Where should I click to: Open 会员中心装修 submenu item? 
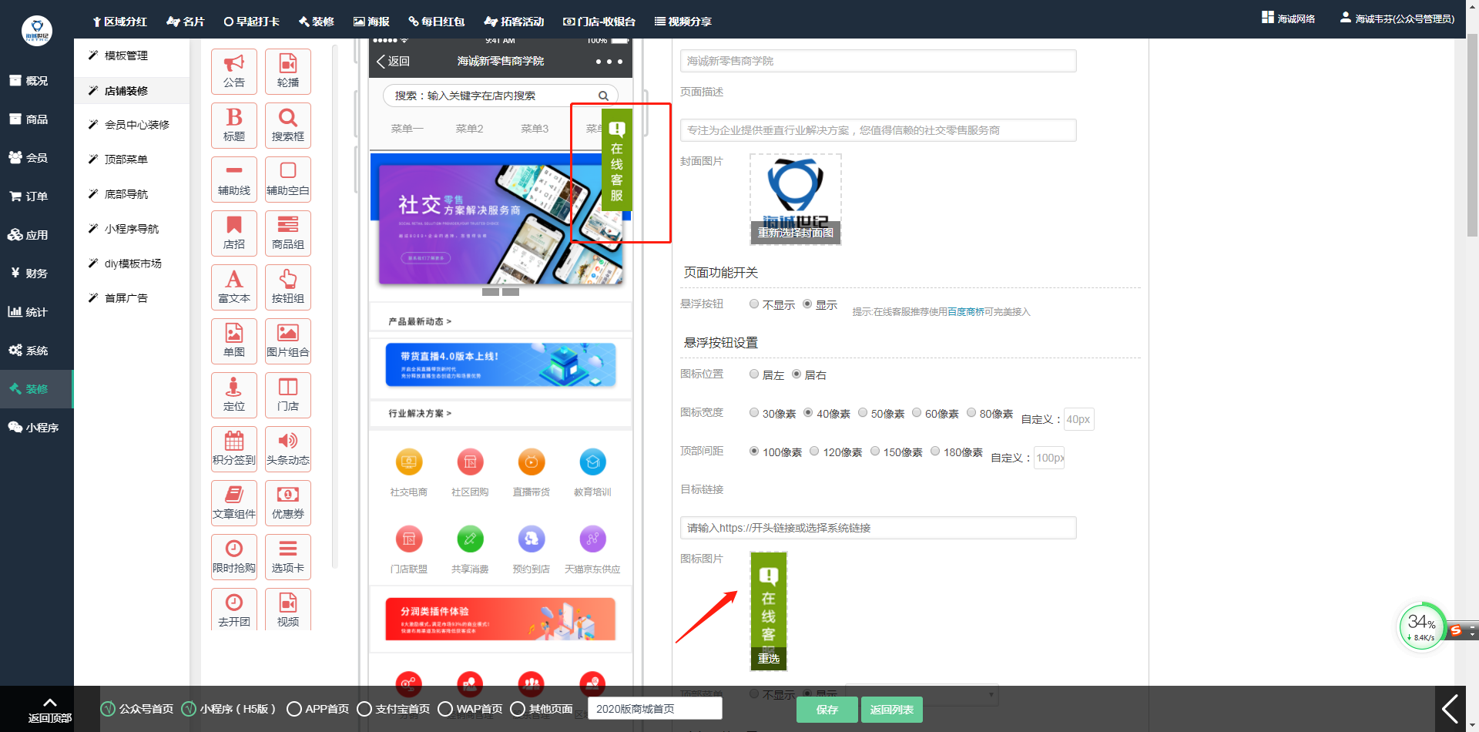click(132, 125)
